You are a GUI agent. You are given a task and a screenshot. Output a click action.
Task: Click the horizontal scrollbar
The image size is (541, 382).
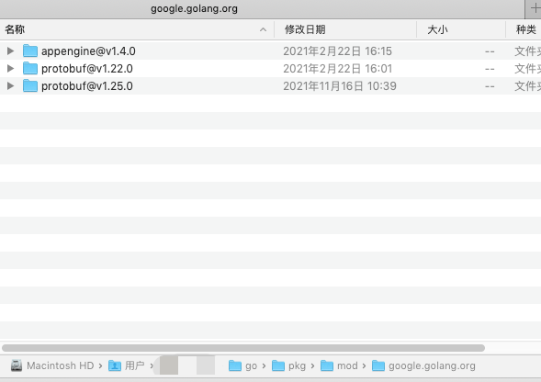click(243, 348)
